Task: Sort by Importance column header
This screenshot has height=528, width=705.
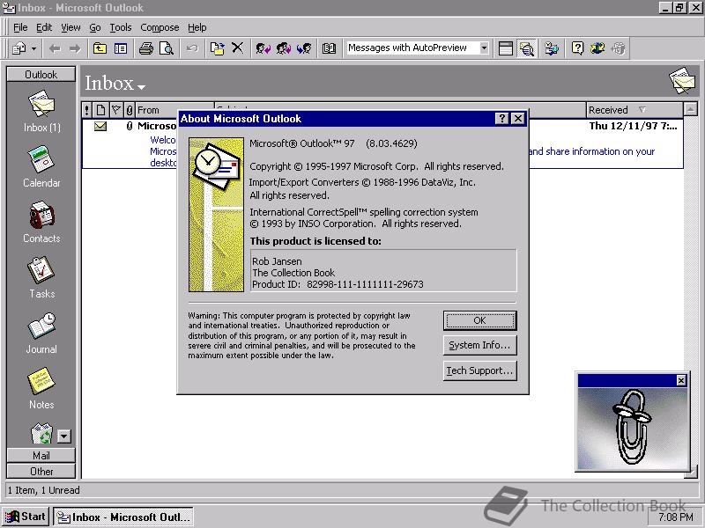Action: [x=86, y=110]
